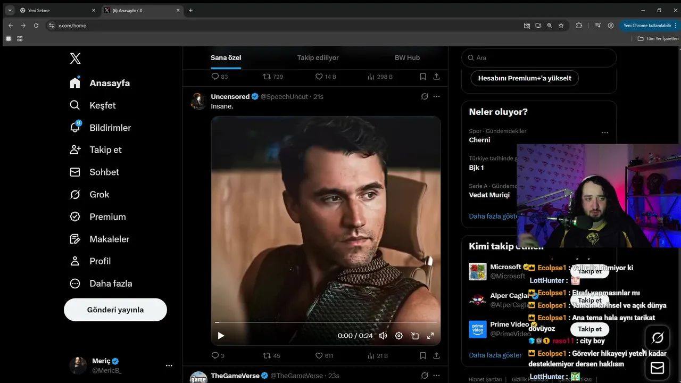This screenshot has height=383, width=681.
Task: Reply to Uncensored post (3 replies)
Action: click(x=218, y=355)
